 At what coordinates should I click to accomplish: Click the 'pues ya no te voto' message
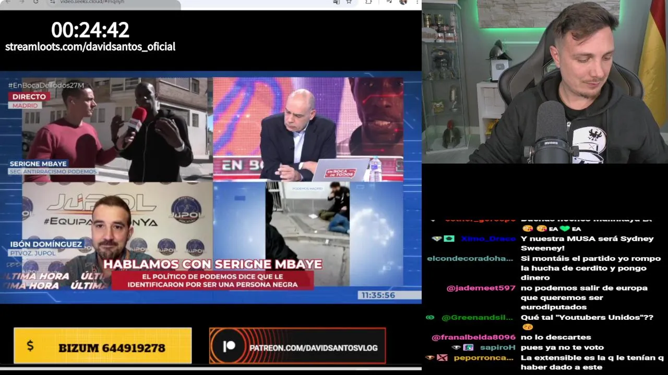[x=562, y=347]
